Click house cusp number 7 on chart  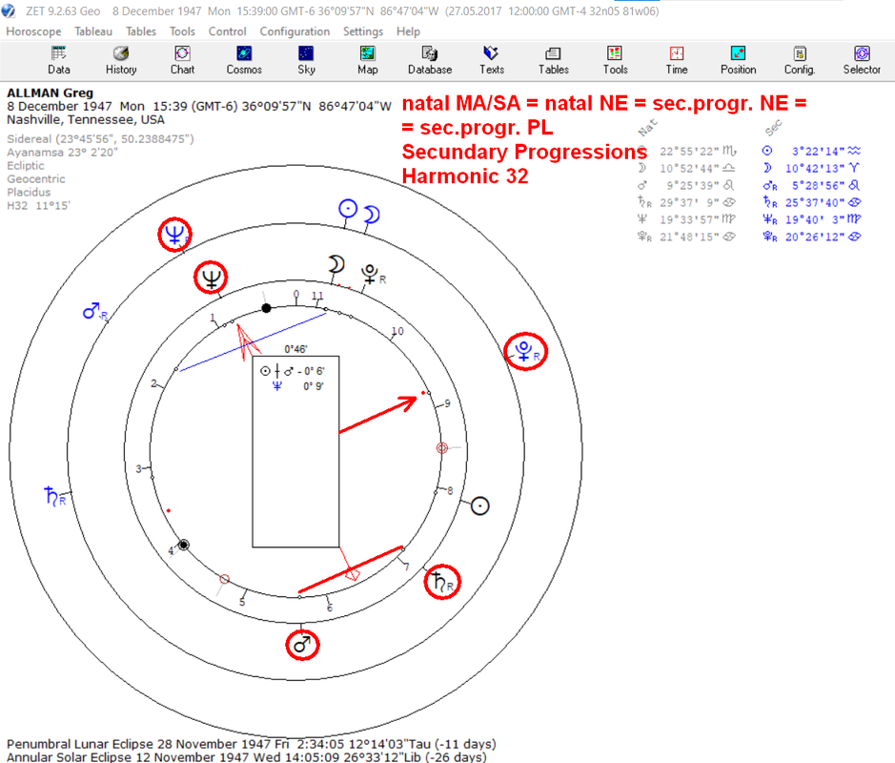pyautogui.click(x=406, y=567)
